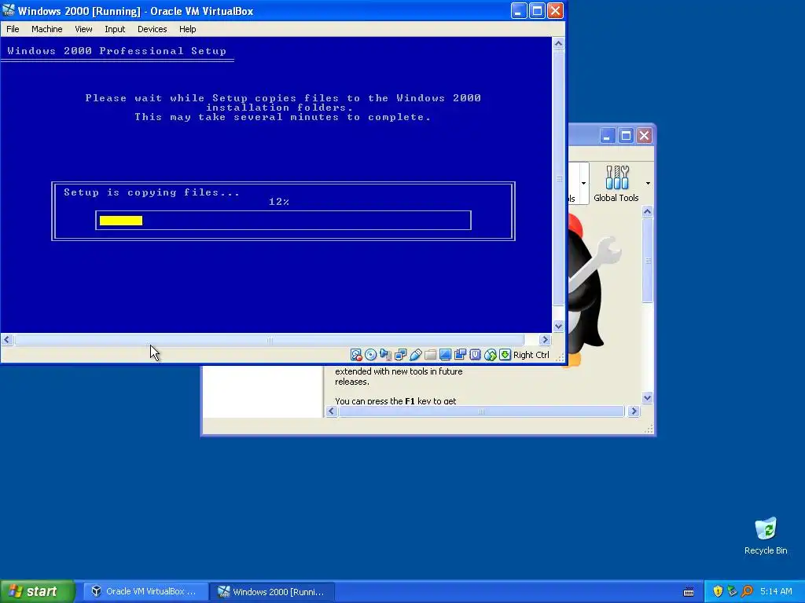
Task: Click the audio status icon
Action: click(385, 355)
